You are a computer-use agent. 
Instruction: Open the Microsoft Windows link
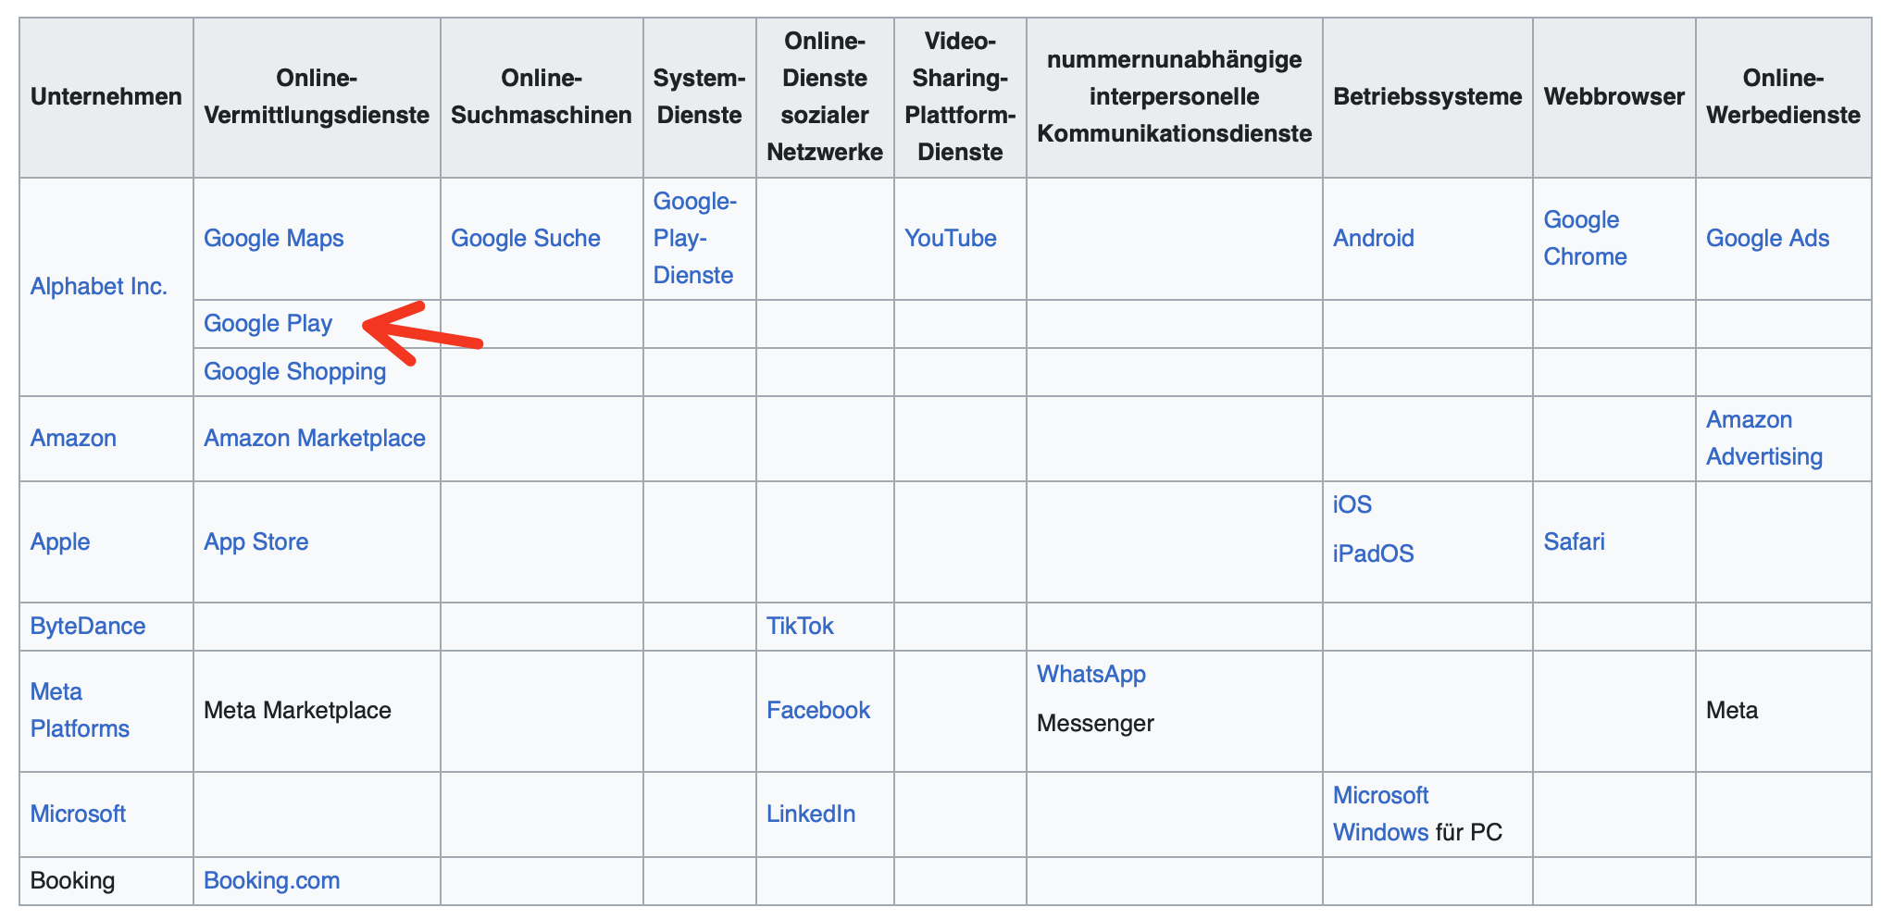1380,814
